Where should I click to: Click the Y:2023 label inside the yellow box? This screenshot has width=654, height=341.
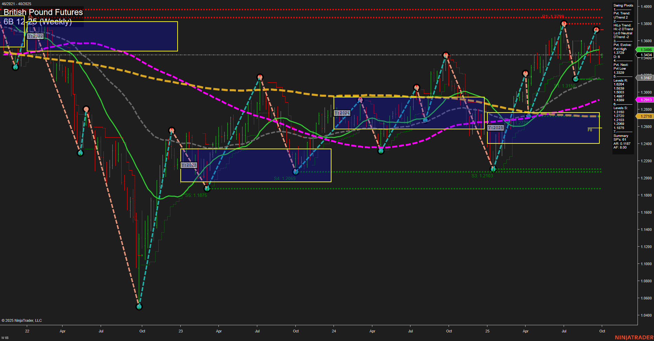pos(189,165)
